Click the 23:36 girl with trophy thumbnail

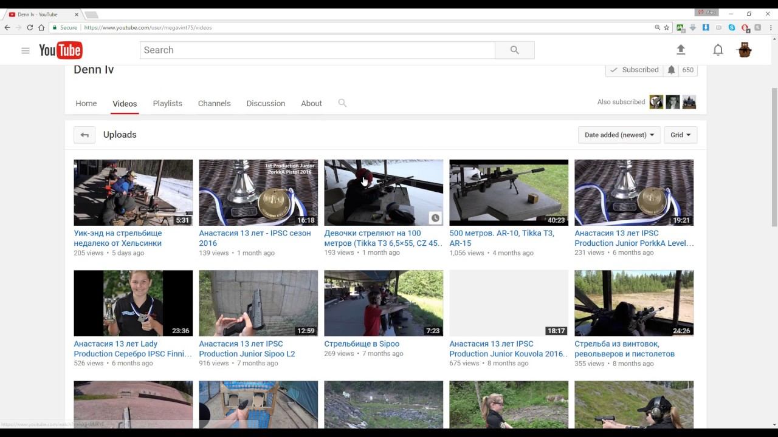coord(133,303)
